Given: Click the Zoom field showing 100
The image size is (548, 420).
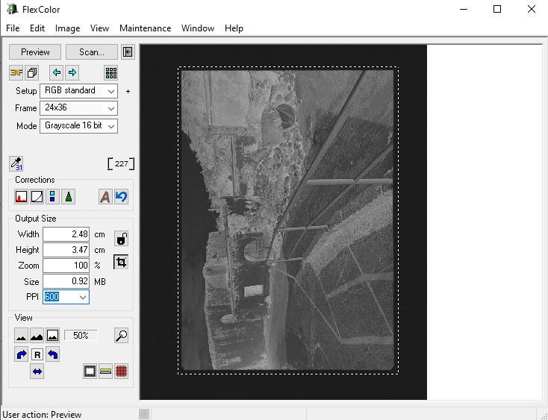Looking at the screenshot, I should 66,266.
